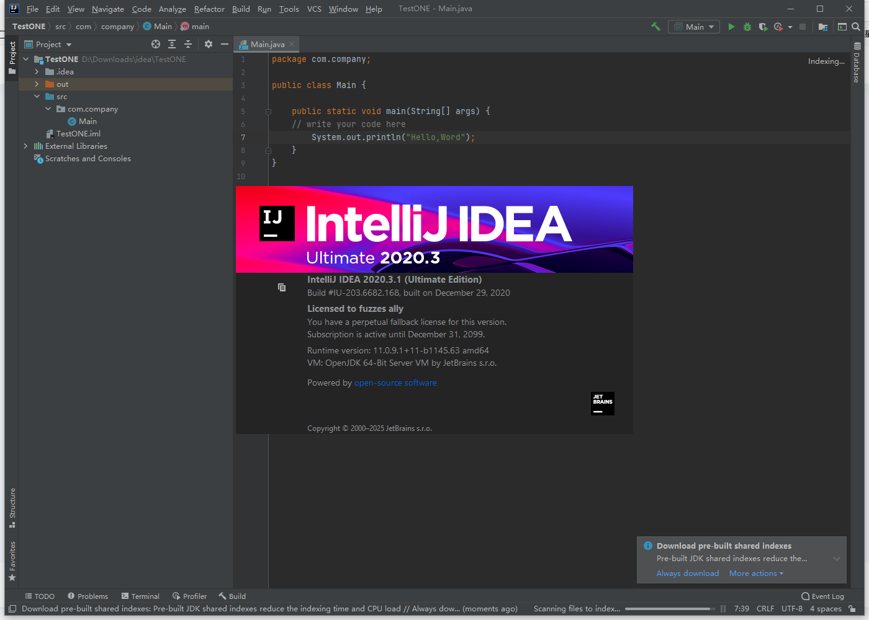Pause the indexing process button
Viewport: 869px width, 620px height.
723,609
